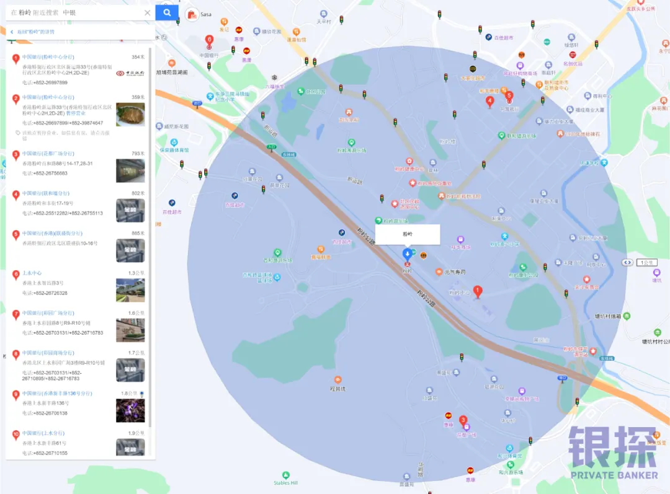Click red marker 1 on the map
Screen dimensions: 670x494
point(478,291)
